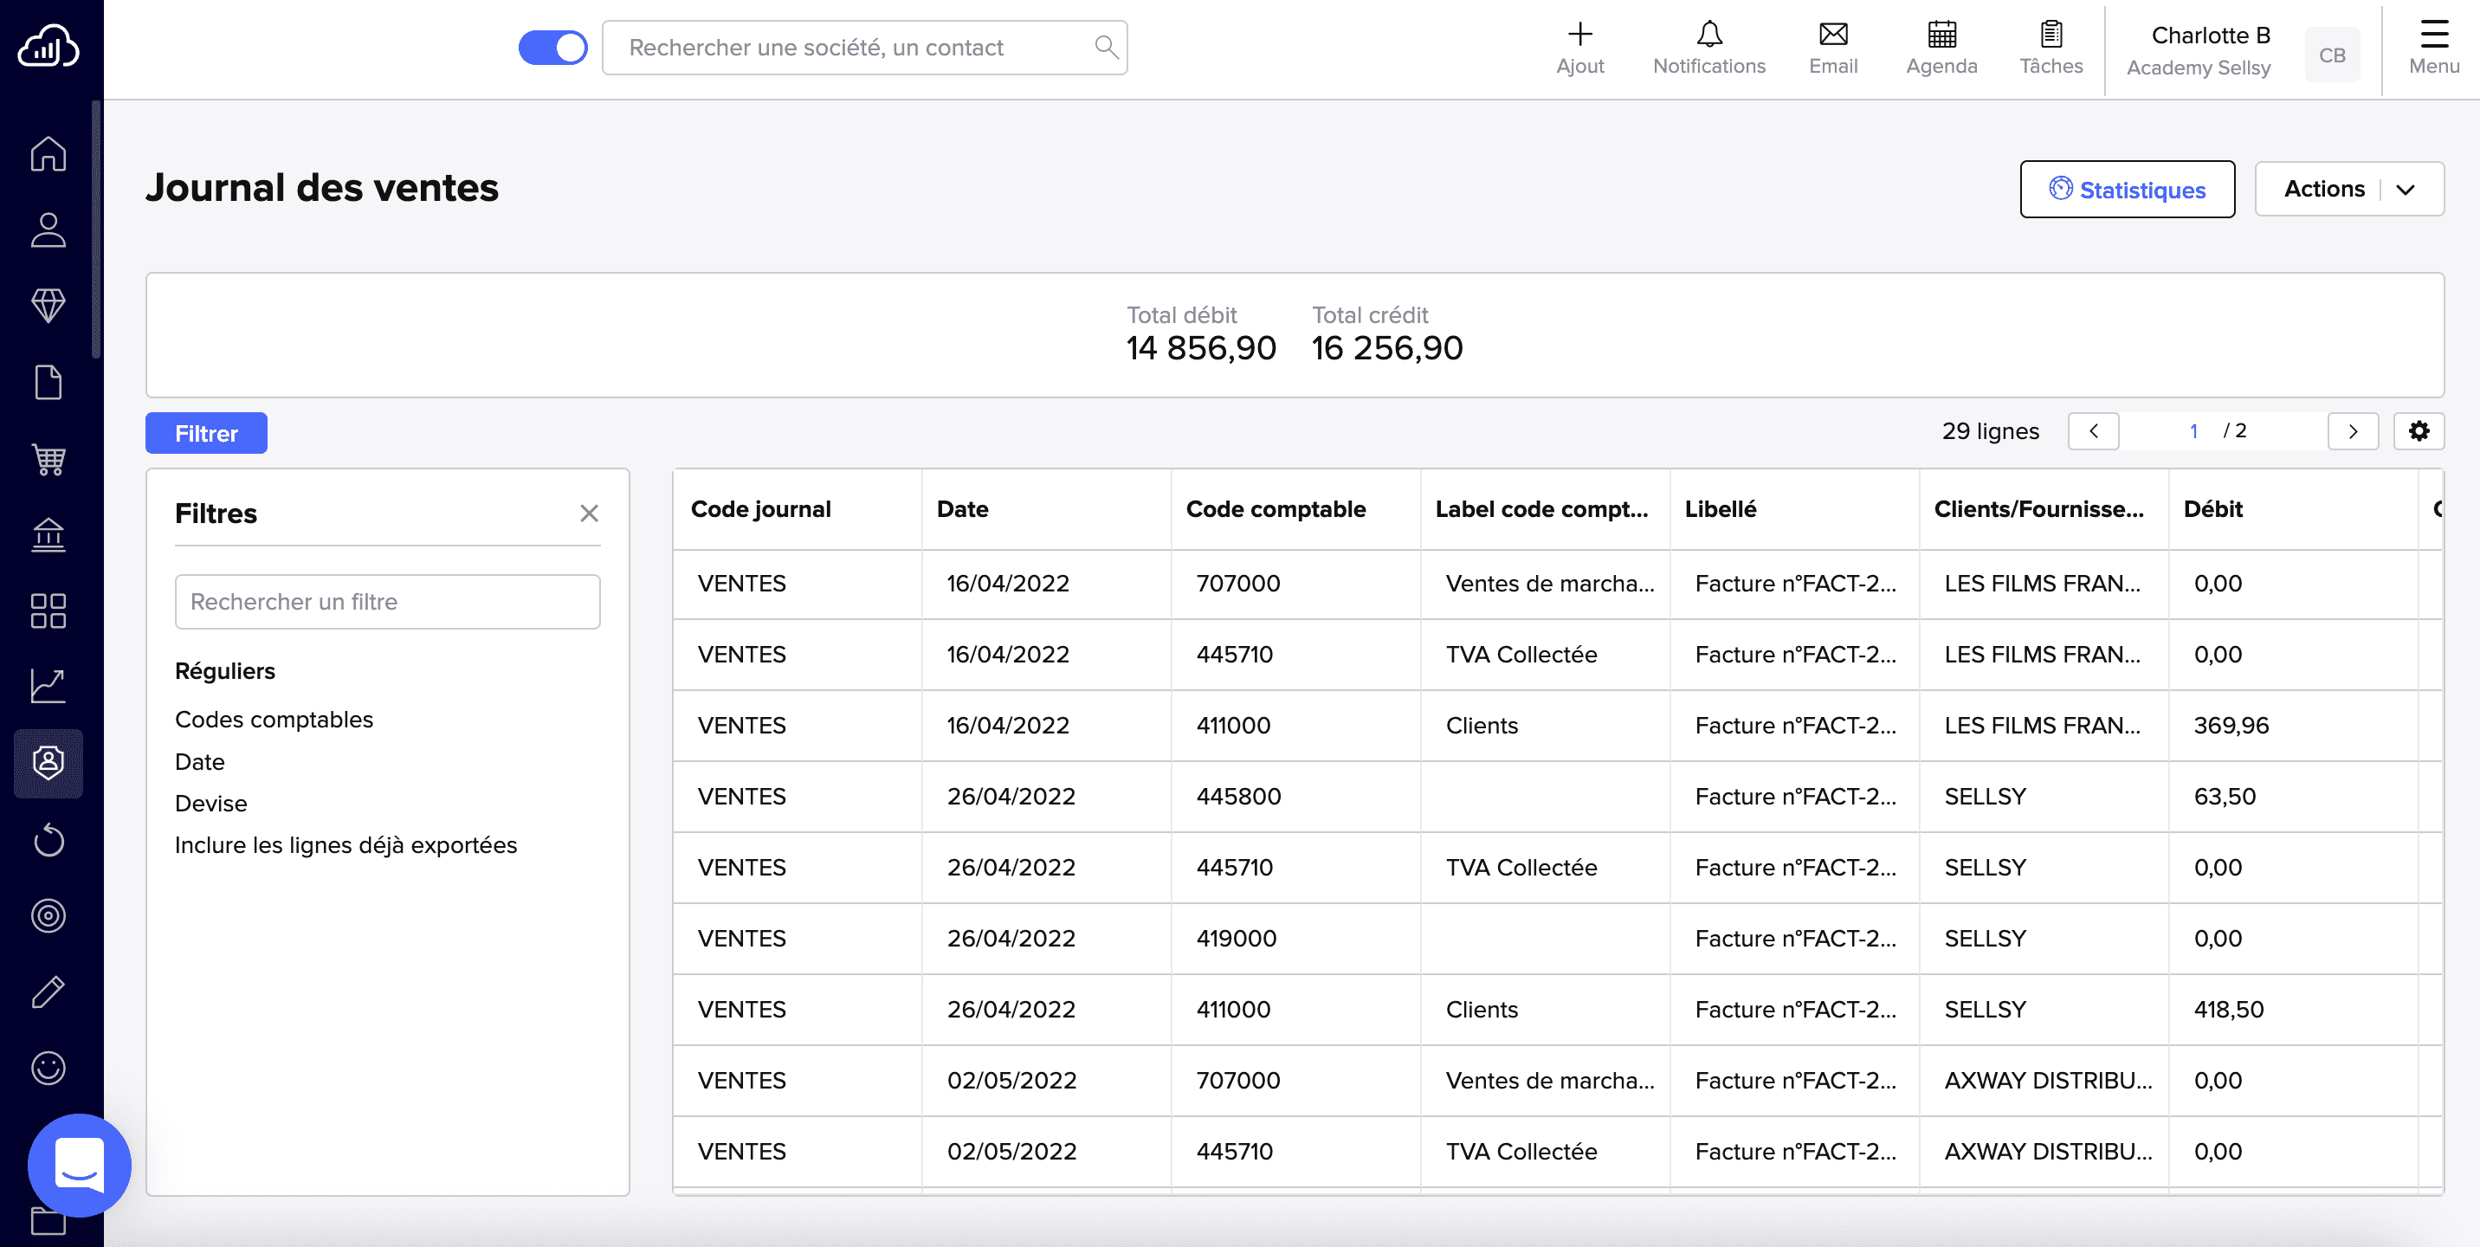This screenshot has width=2480, height=1247.
Task: Open the chart statistics sidebar icon
Action: click(48, 687)
